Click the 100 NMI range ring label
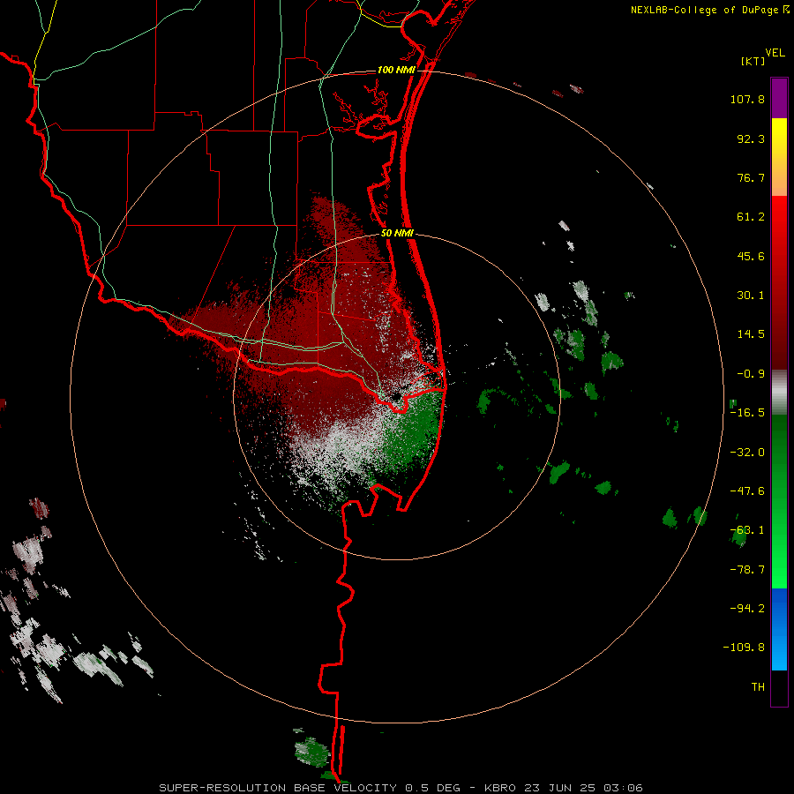794x794 pixels. tap(396, 70)
